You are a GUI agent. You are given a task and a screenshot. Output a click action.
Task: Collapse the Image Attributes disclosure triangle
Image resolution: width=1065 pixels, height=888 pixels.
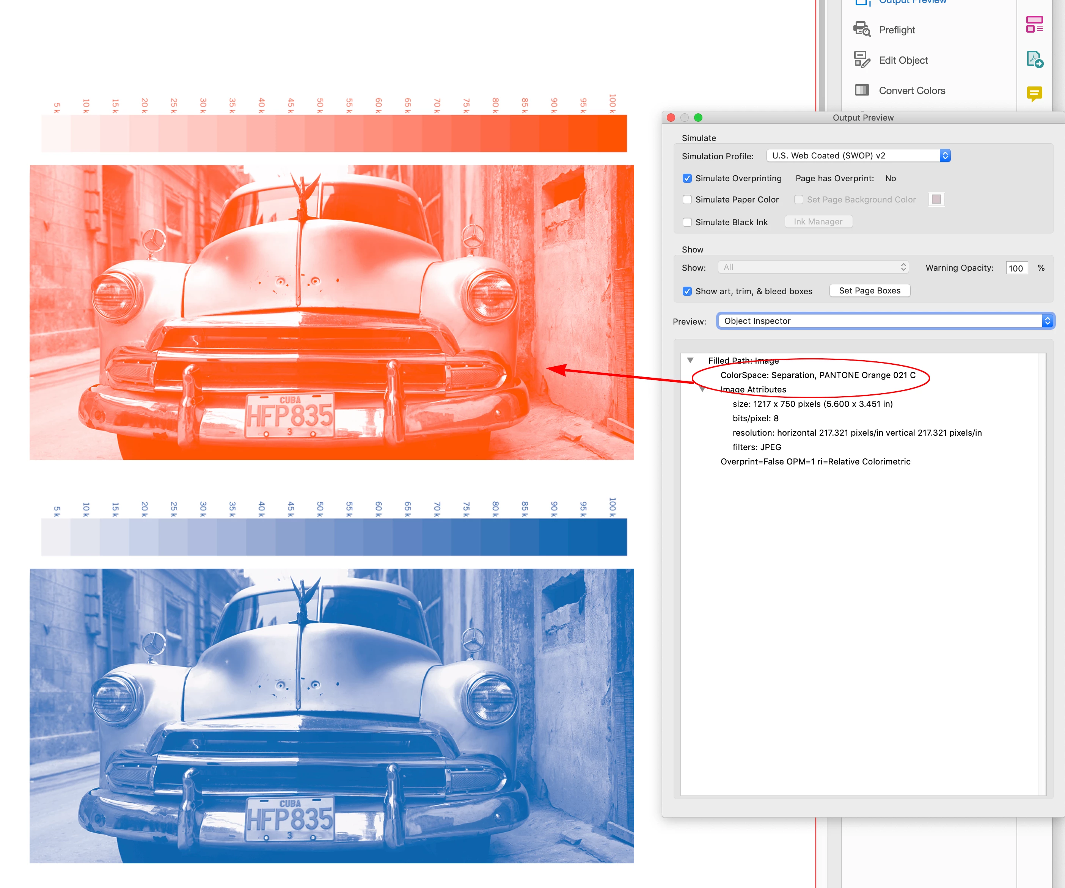click(702, 389)
